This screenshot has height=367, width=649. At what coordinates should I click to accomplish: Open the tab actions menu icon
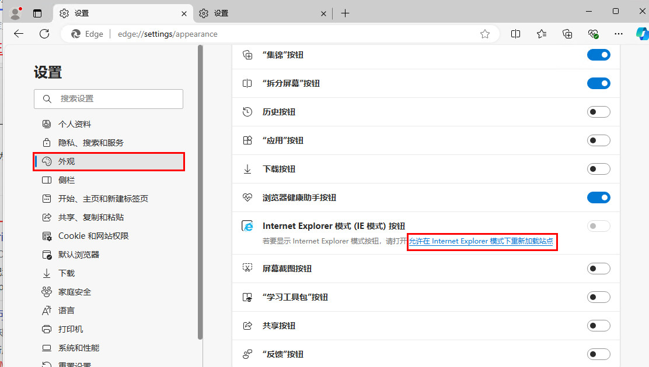point(37,13)
